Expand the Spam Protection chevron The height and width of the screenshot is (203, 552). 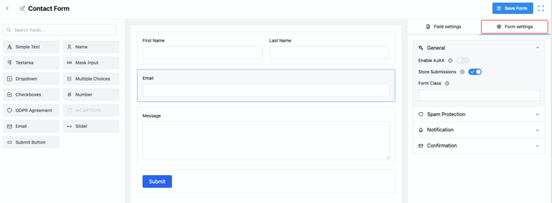537,114
